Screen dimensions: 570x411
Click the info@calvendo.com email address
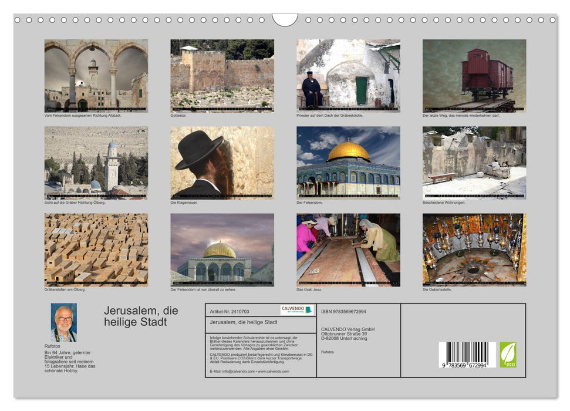pos(238,371)
